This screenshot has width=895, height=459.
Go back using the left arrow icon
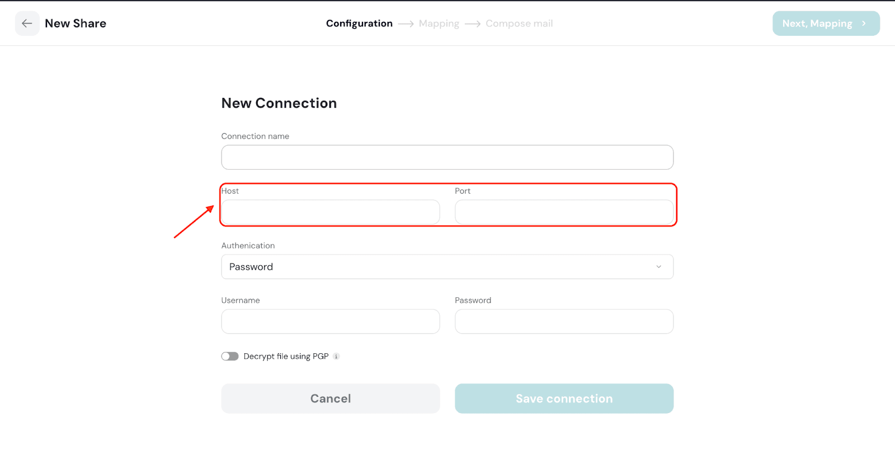[x=27, y=24]
